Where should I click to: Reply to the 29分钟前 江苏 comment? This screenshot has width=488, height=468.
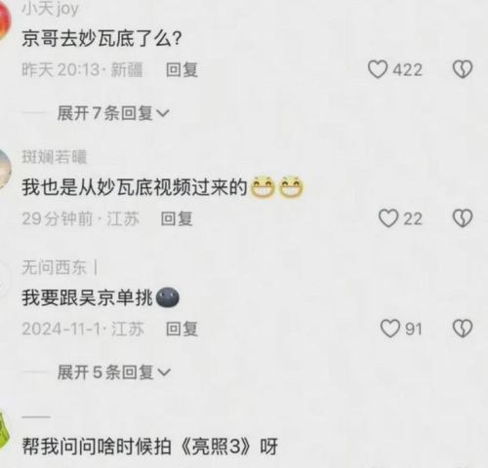(x=177, y=218)
